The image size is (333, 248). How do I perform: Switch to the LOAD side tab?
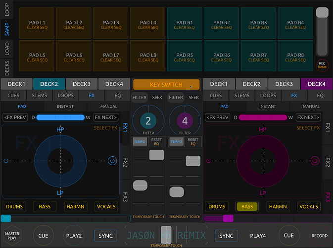7,49
